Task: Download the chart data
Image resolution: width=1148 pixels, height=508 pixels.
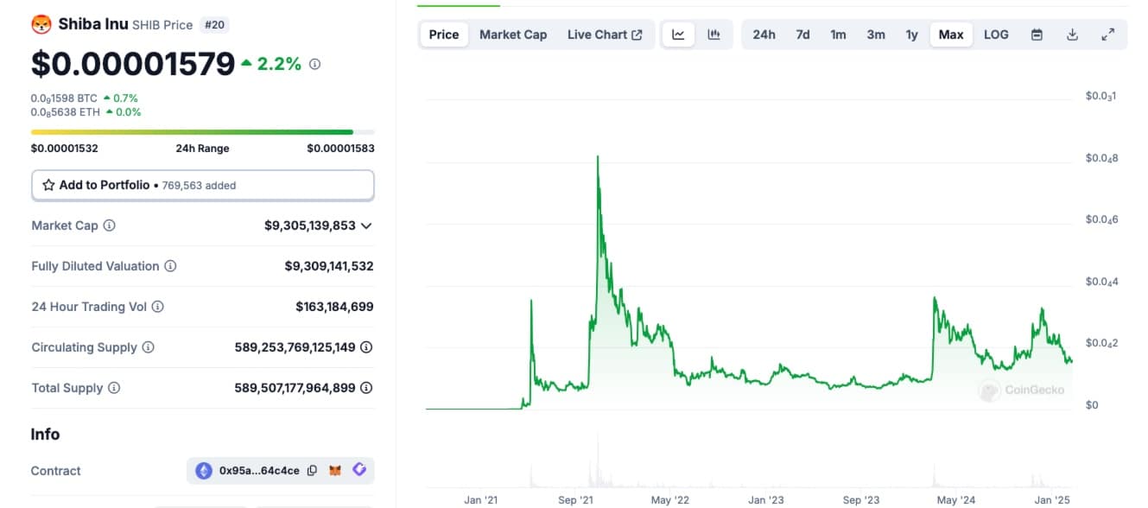Action: coord(1072,35)
